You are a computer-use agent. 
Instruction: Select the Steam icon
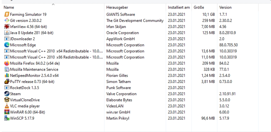pyautogui.click(x=6, y=94)
